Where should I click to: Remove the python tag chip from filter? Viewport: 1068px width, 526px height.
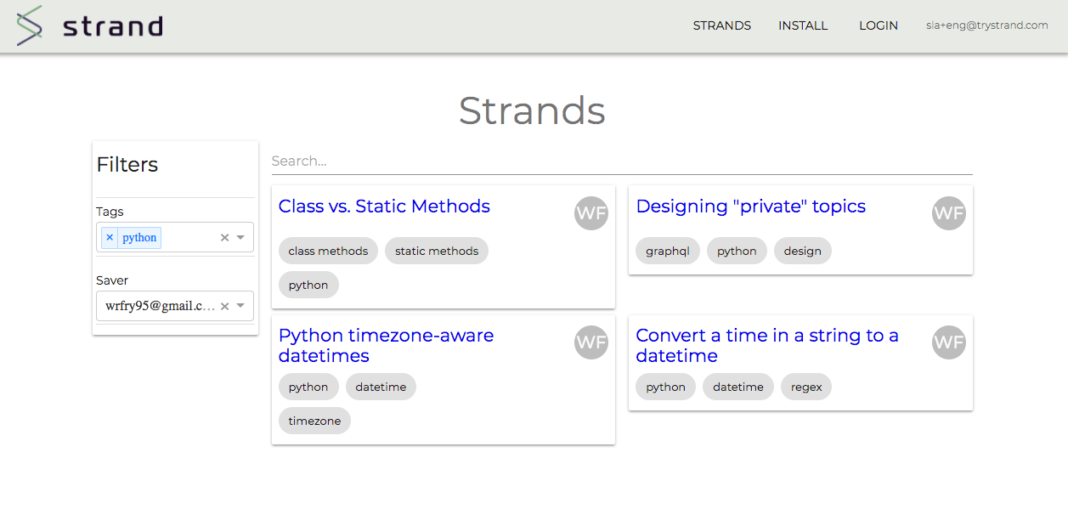[x=110, y=238]
